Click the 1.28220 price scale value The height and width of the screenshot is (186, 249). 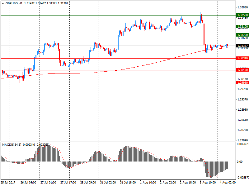pyautogui.click(x=242, y=130)
